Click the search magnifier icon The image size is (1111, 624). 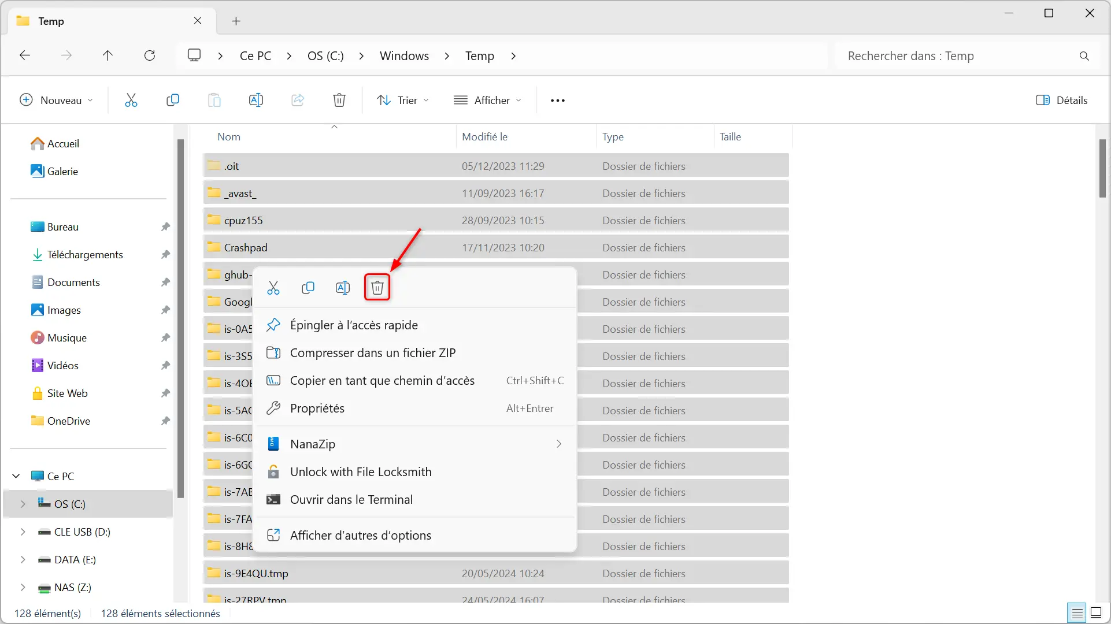click(1084, 56)
